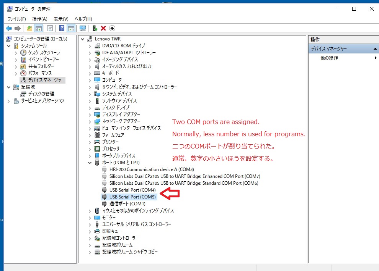
Task: Expand DVD/CD-ROM ドライブ category
Action: coord(90,46)
